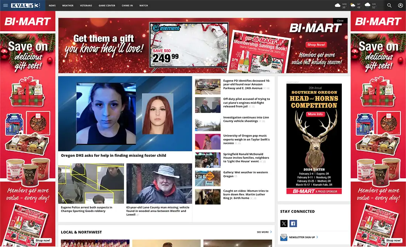Click Shop Now! in the top banner
The height and width of the screenshot is (247, 406).
pyautogui.click(x=316, y=45)
